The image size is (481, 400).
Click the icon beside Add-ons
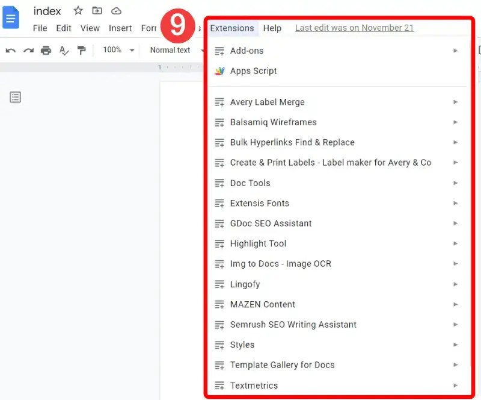tap(219, 51)
